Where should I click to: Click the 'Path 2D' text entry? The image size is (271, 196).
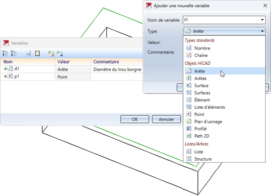point(202,136)
